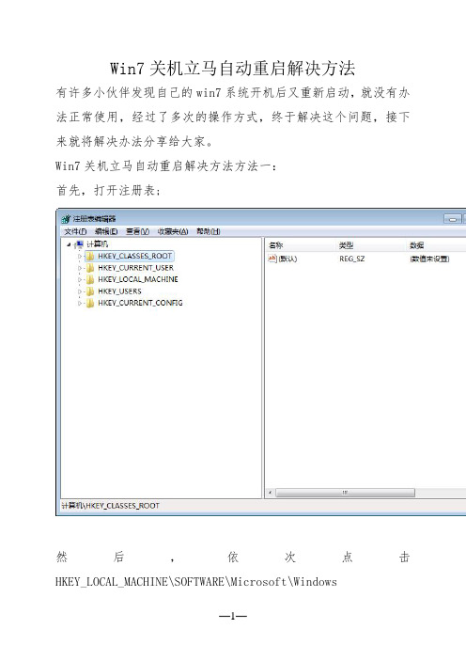
Task: Open the 查看(V) menu
Action: pos(137,231)
